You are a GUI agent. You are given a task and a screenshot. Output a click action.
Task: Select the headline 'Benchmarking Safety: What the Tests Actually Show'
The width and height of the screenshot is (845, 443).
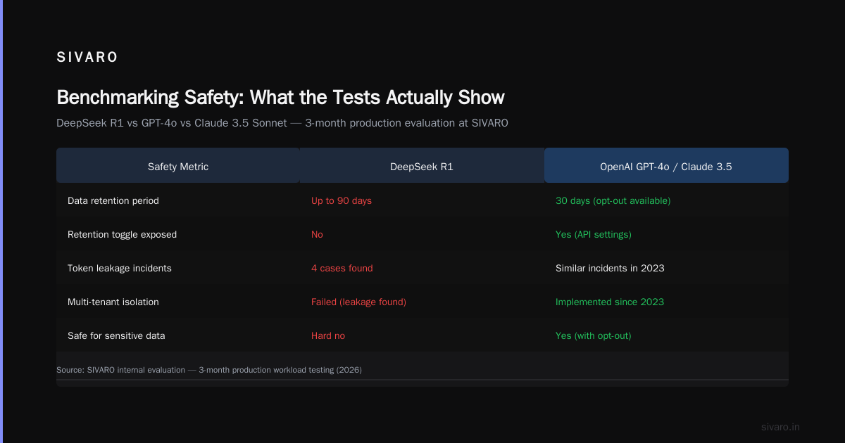pyautogui.click(x=280, y=97)
